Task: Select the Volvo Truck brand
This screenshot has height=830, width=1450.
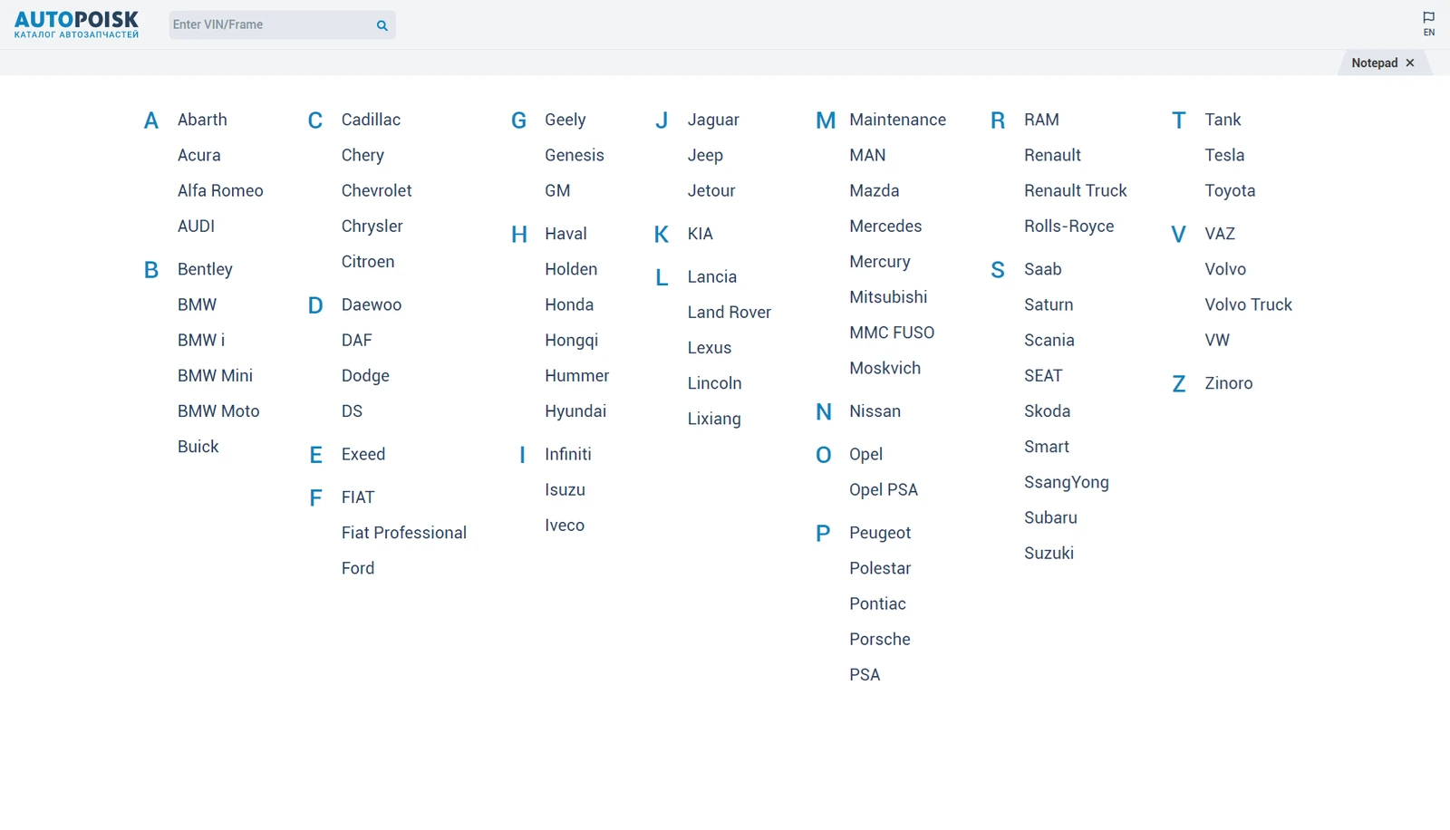Action: click(x=1248, y=305)
